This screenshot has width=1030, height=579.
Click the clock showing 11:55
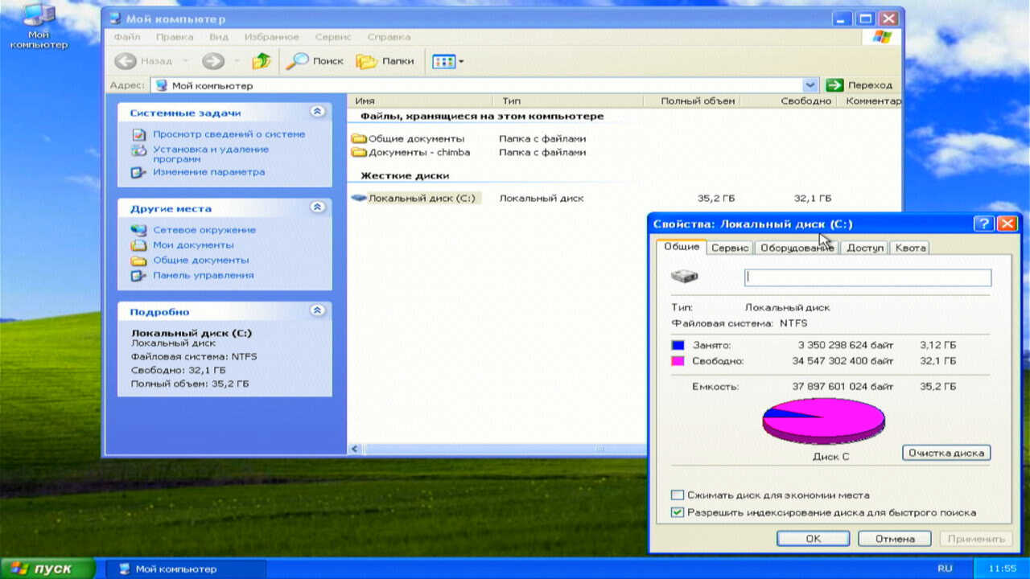click(x=1003, y=569)
